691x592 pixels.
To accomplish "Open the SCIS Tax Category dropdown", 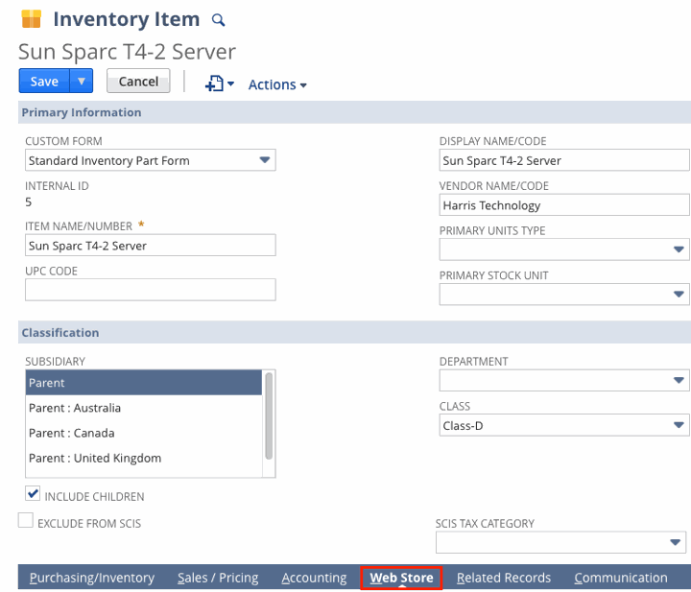I will [x=560, y=543].
